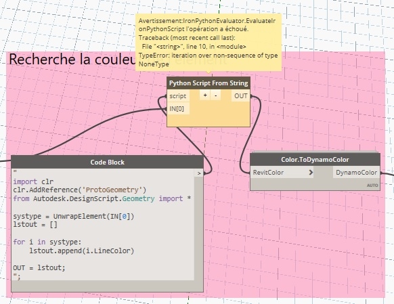Image resolution: width=394 pixels, height=304 pixels.
Task: Click the 'OUT = lstout;' code line
Action: click(39, 268)
